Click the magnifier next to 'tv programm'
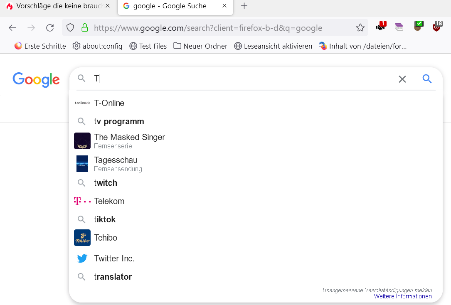This screenshot has height=305, width=451. (x=82, y=121)
